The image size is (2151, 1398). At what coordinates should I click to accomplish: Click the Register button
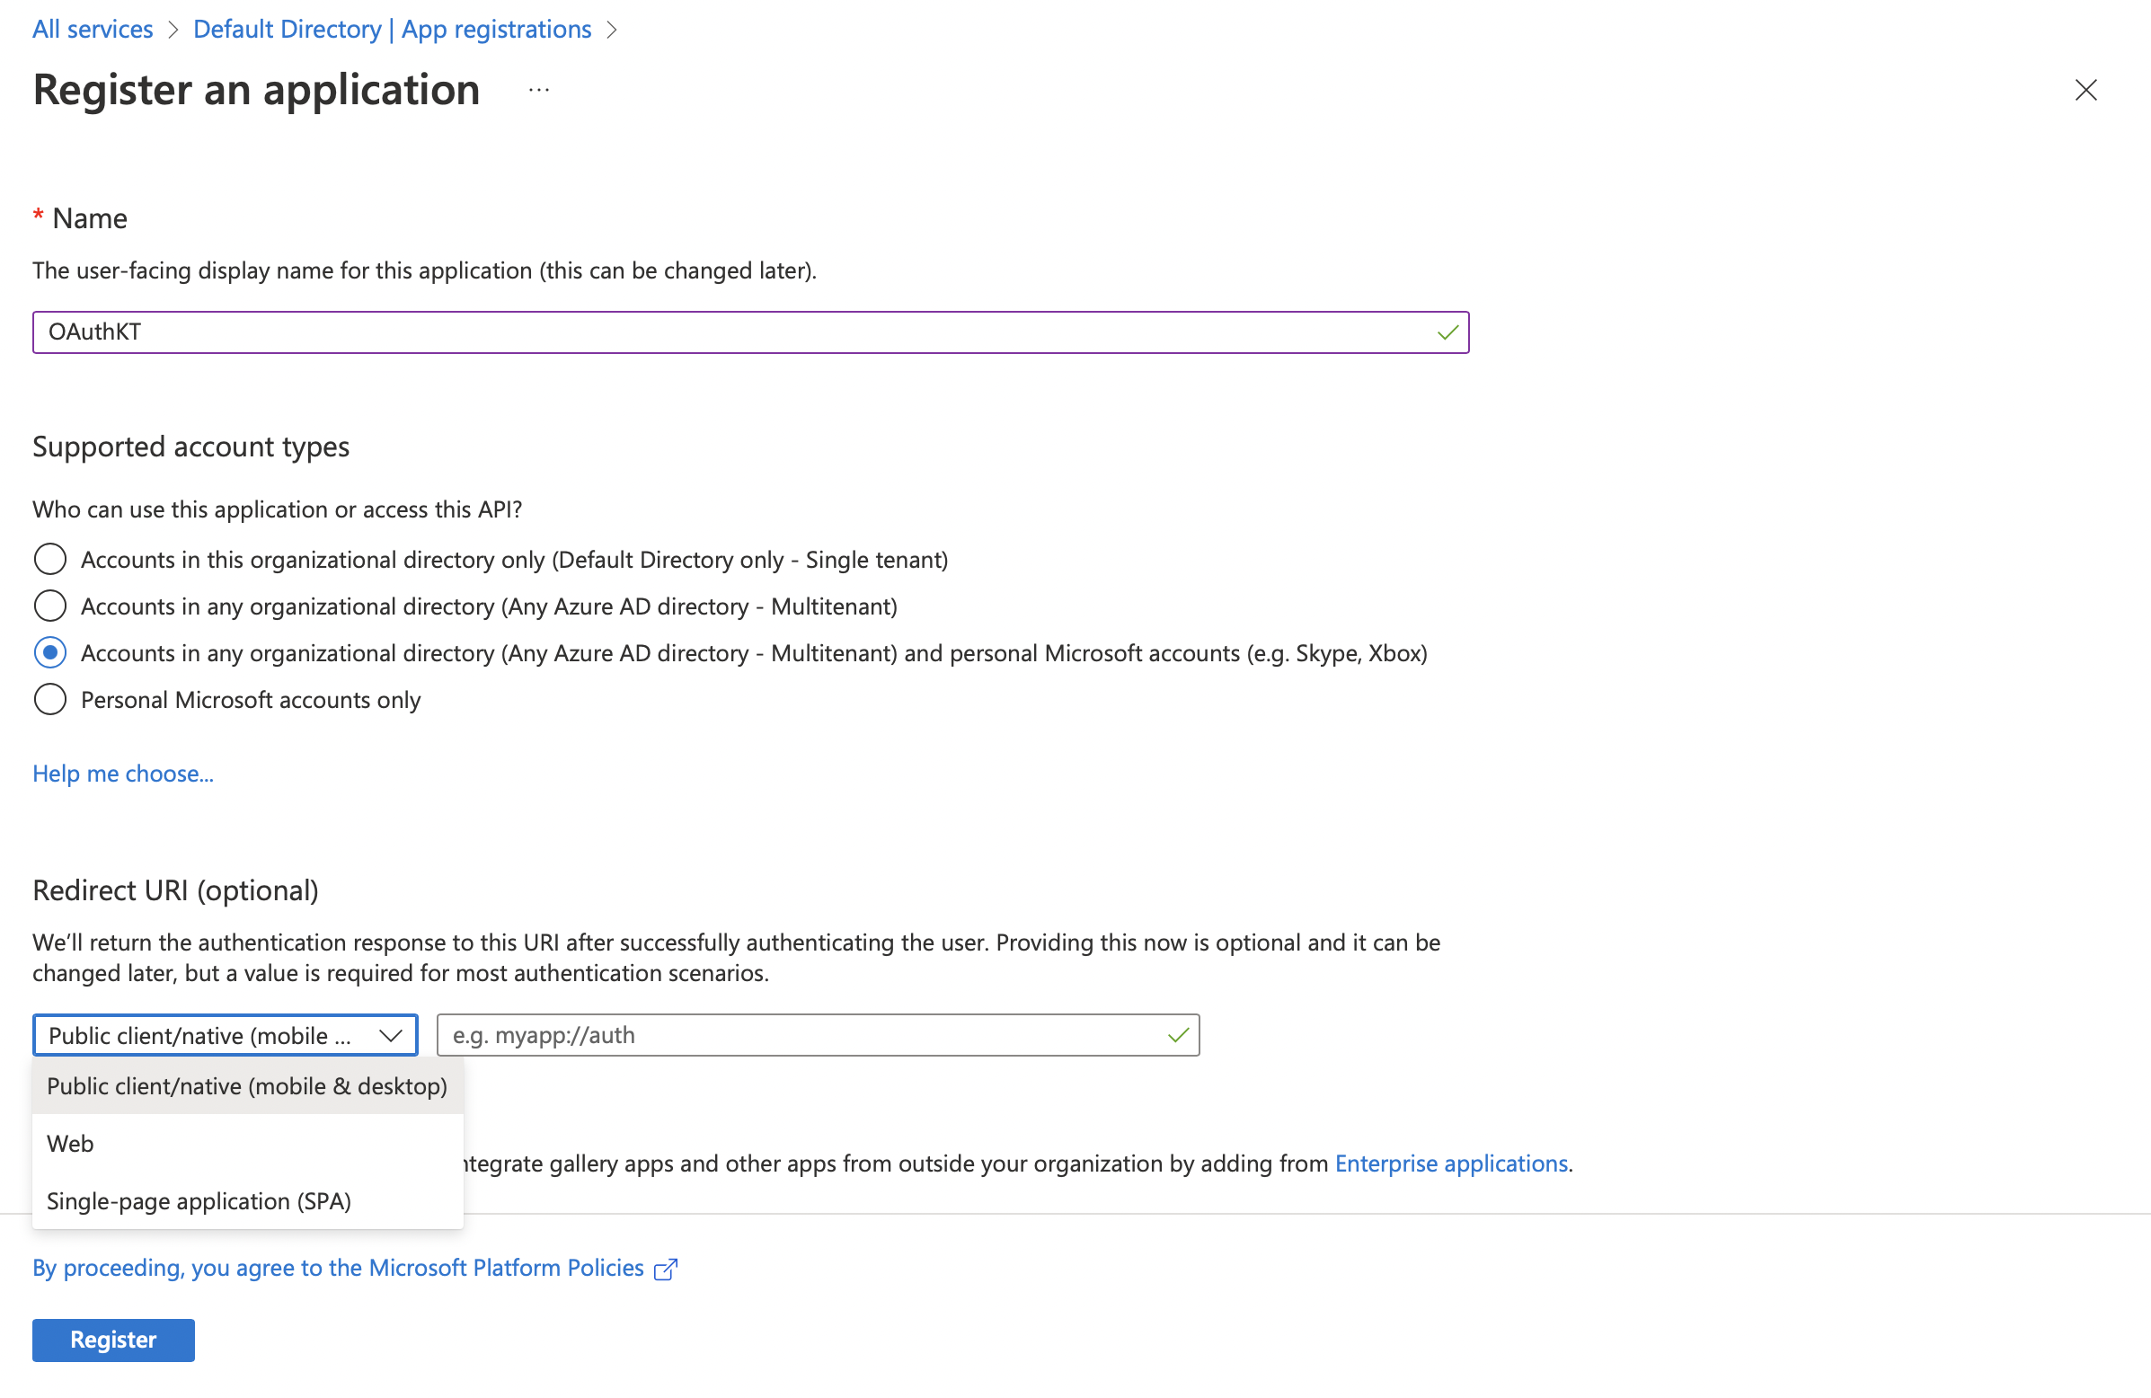(113, 1340)
